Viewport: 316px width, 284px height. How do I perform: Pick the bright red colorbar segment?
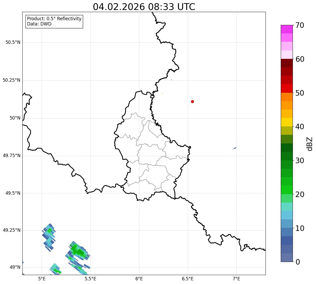(x=287, y=88)
